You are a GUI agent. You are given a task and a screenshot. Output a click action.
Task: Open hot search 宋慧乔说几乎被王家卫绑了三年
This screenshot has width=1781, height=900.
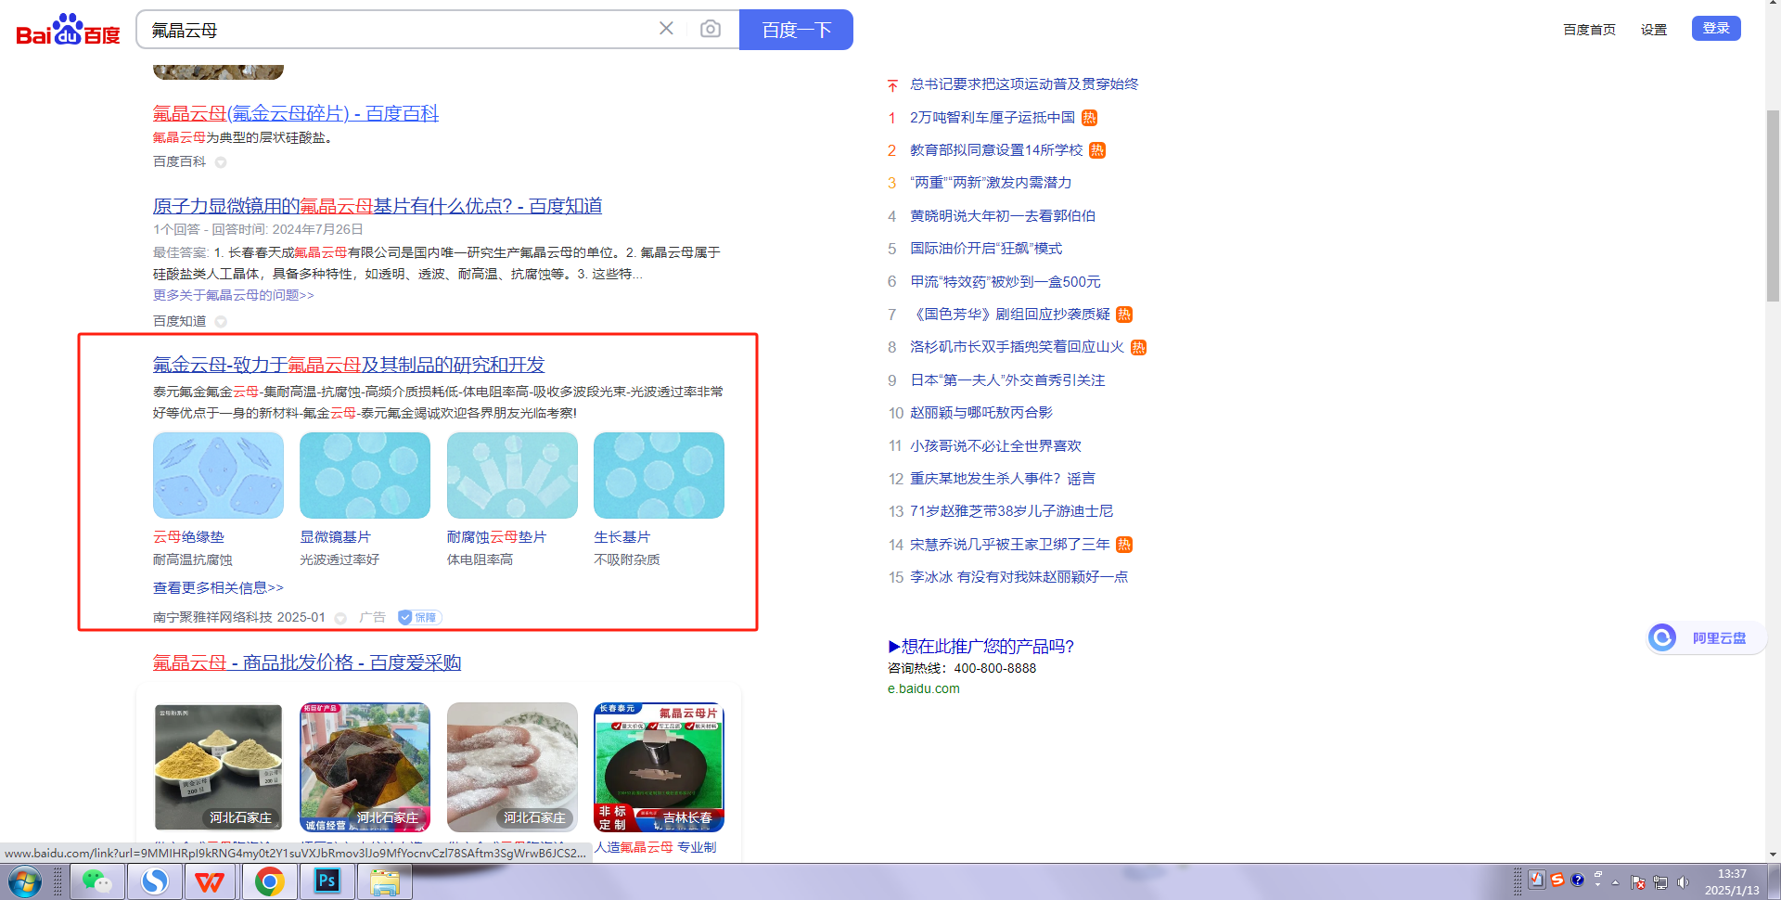(1010, 545)
